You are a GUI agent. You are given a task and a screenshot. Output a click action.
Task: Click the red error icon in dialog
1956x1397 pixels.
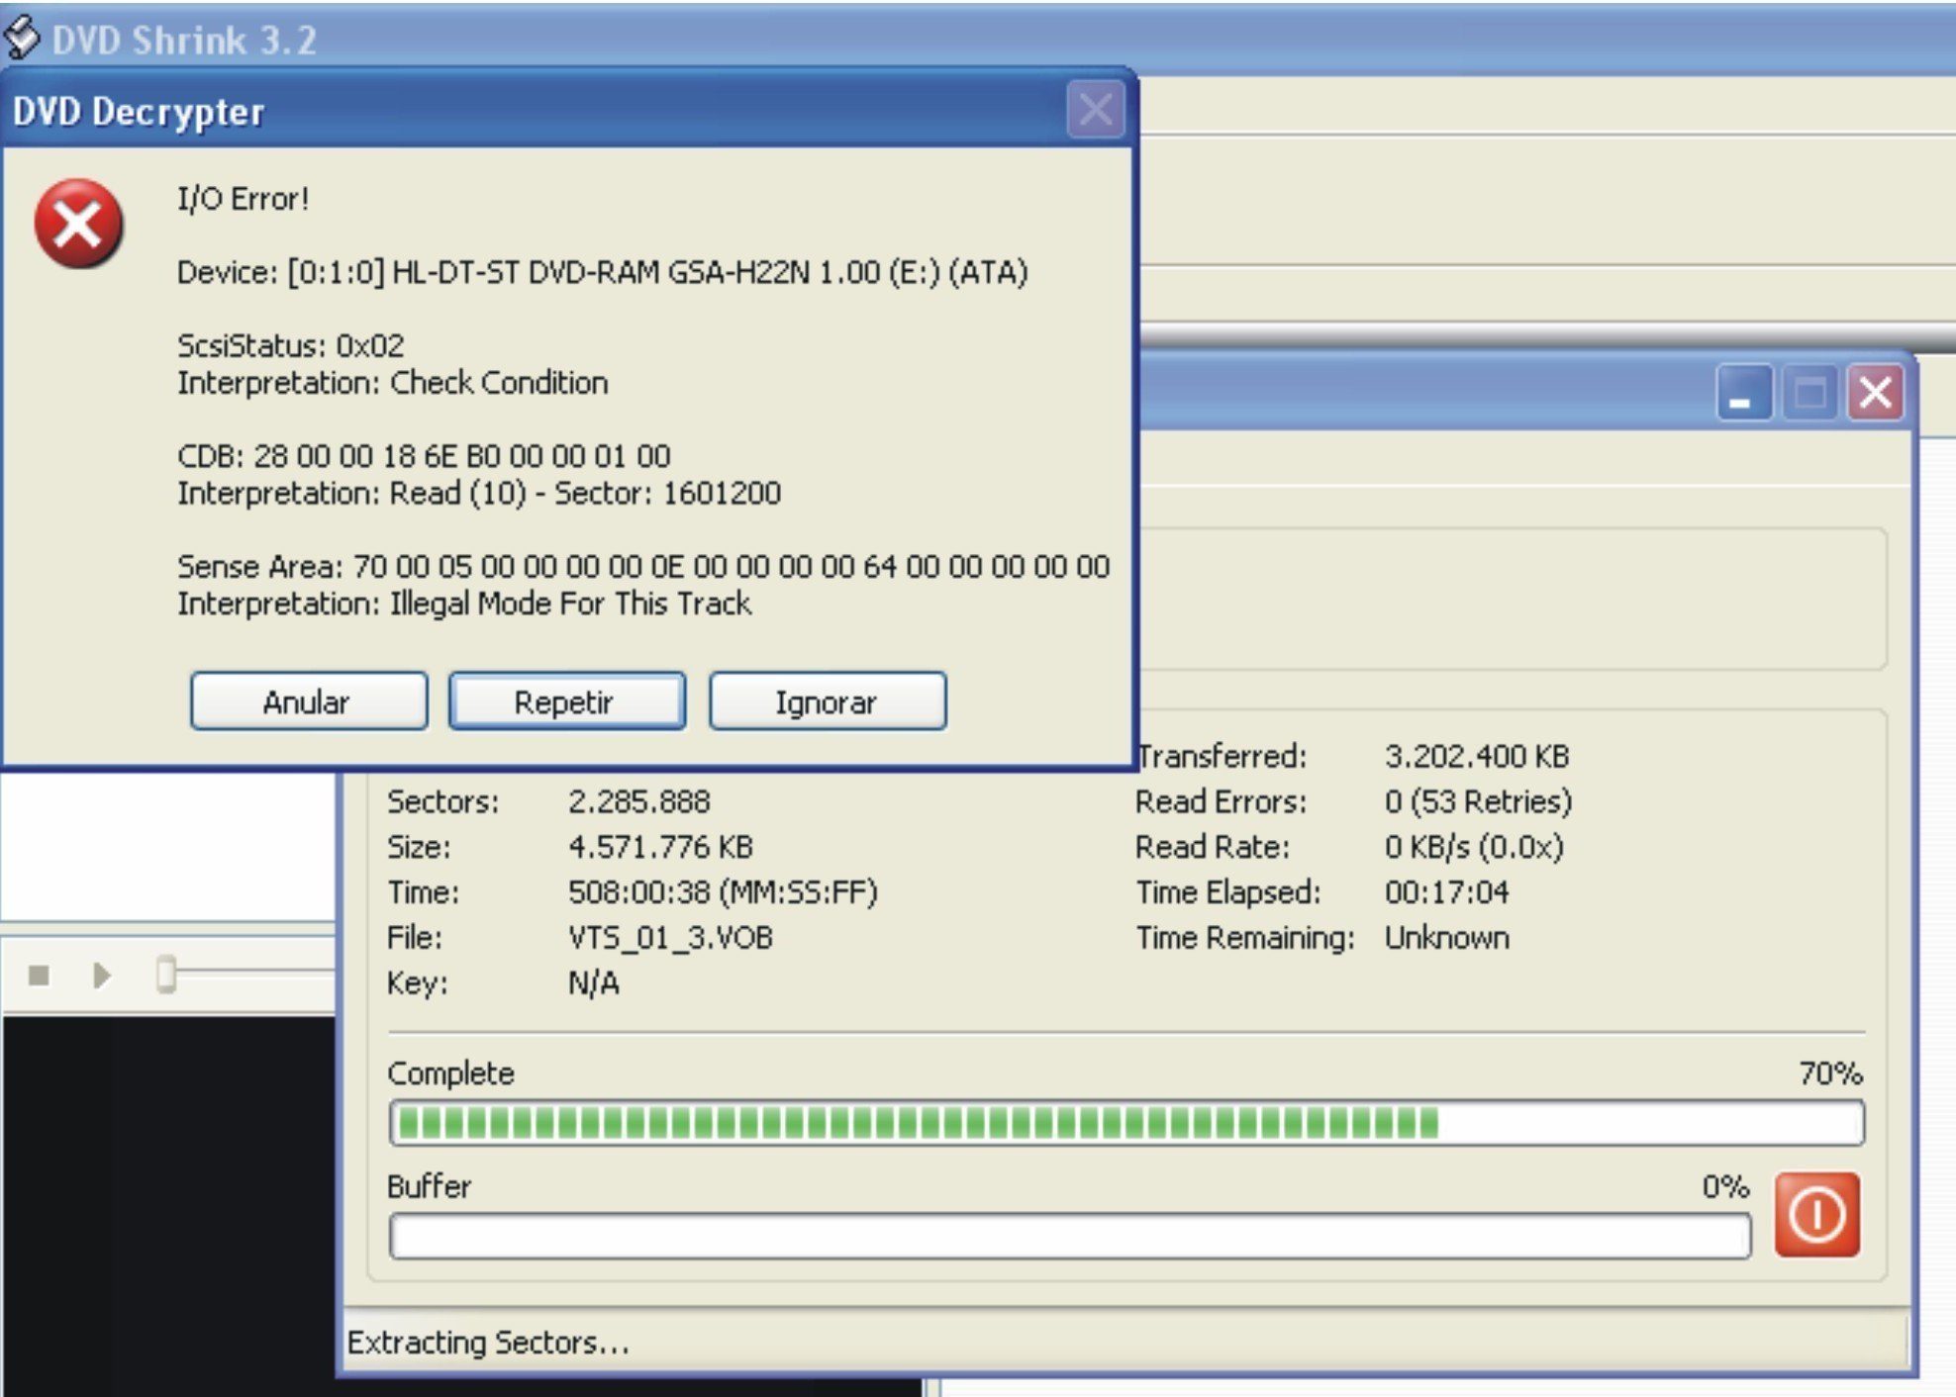(x=78, y=224)
